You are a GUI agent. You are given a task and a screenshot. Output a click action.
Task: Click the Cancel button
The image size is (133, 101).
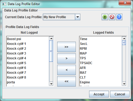[120, 94]
